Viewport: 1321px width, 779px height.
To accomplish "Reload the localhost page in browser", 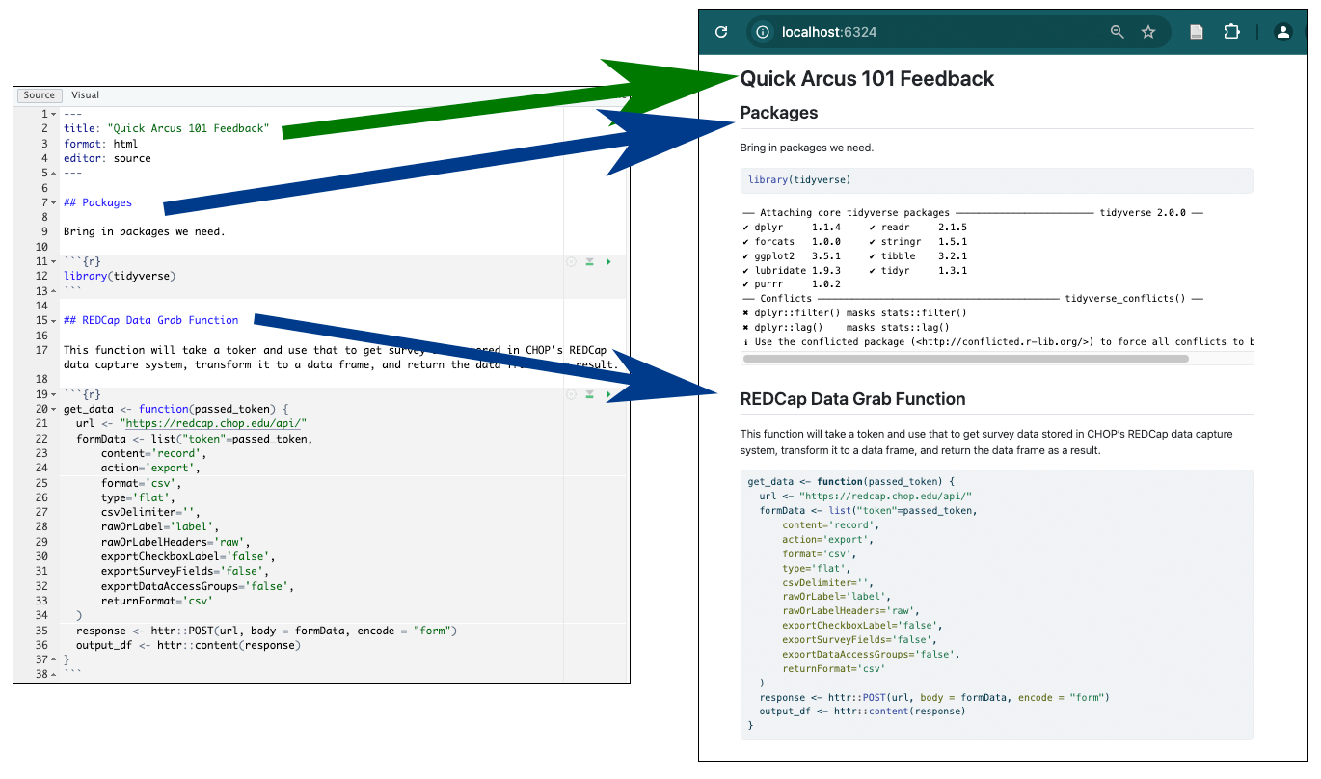I will 721,32.
